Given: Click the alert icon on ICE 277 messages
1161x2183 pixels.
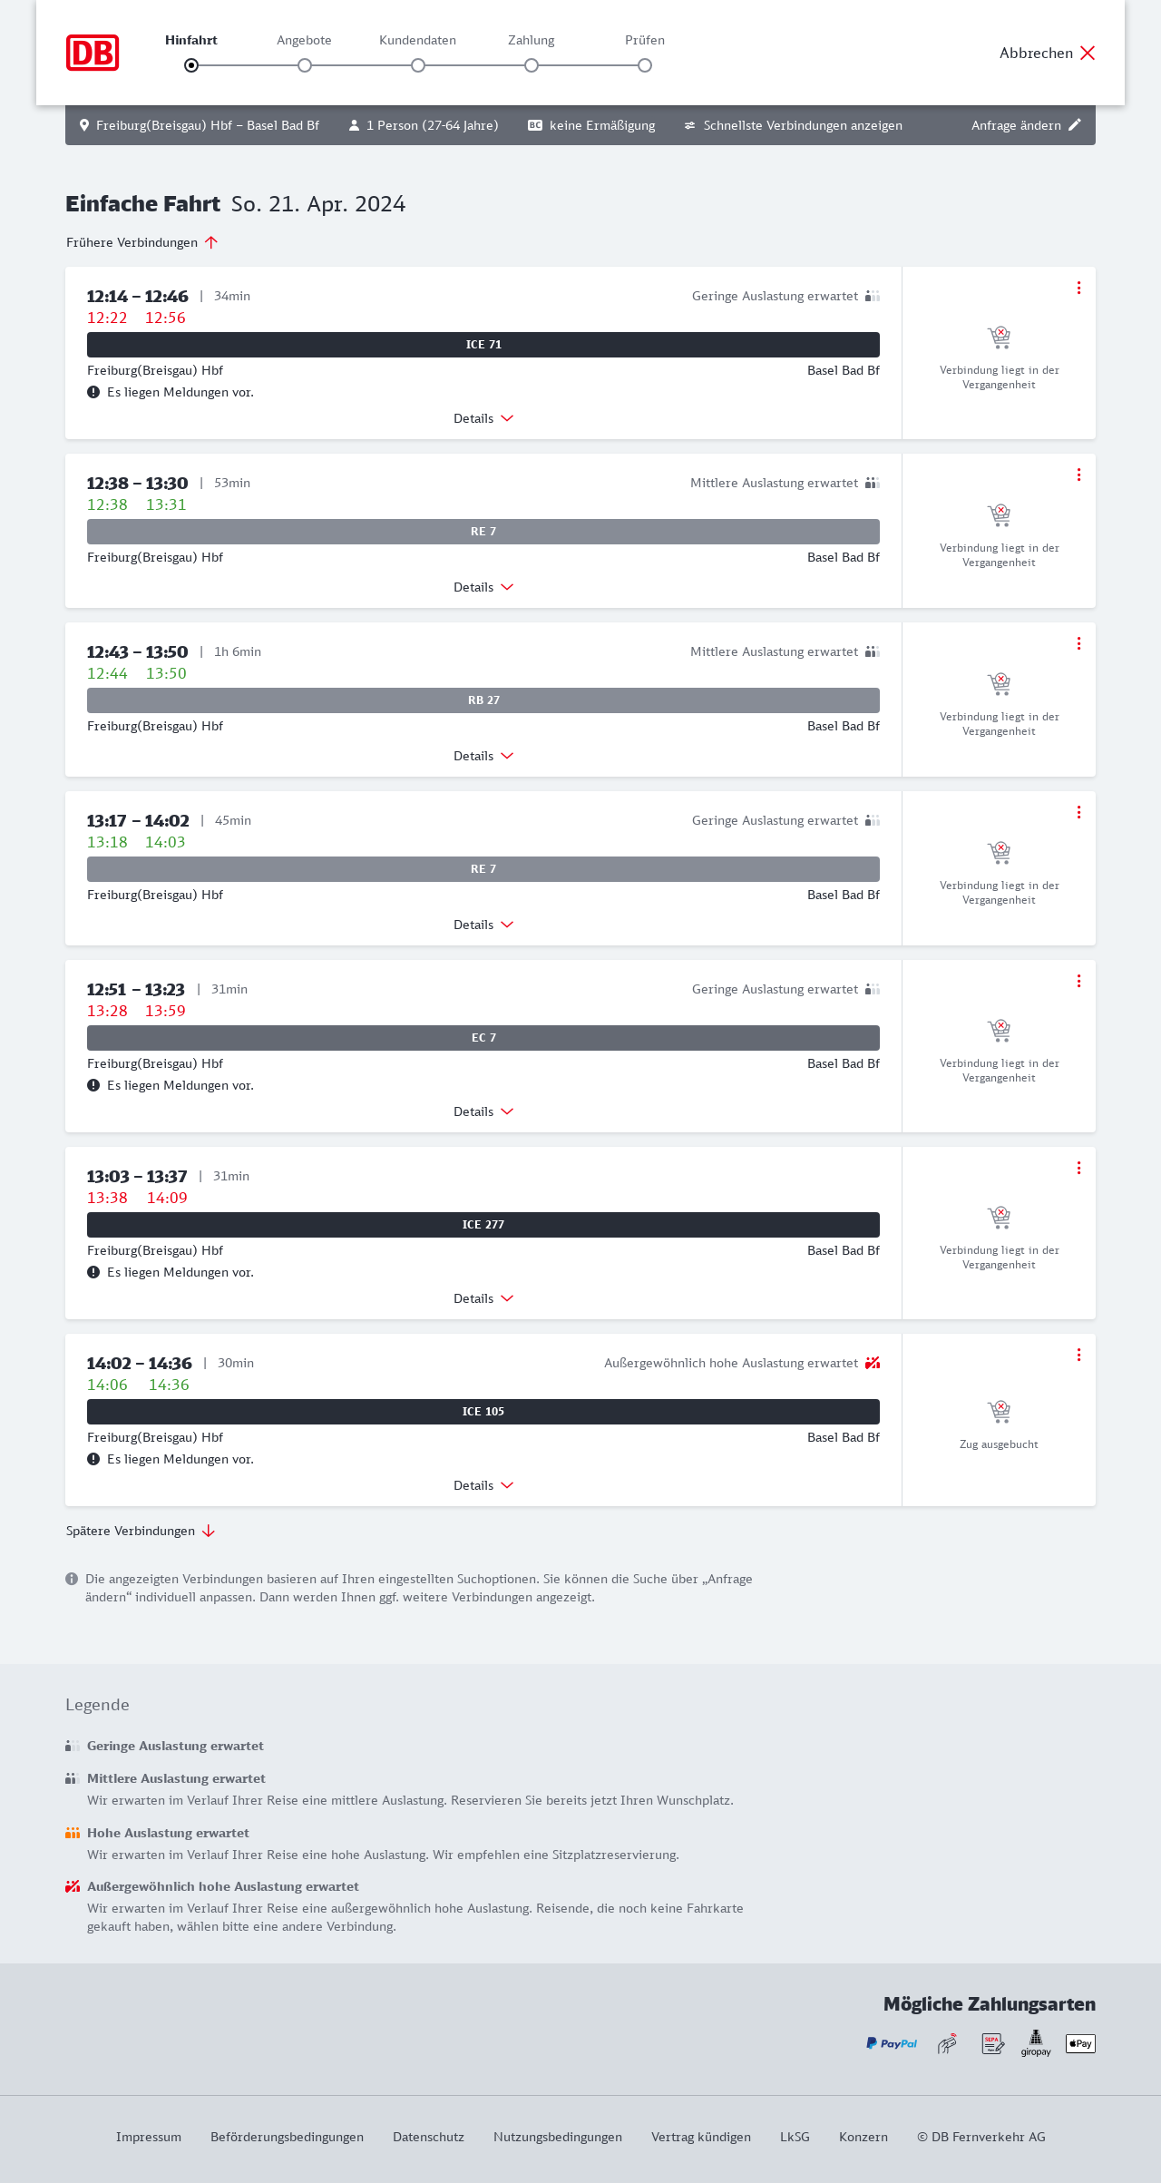Looking at the screenshot, I should [93, 1272].
